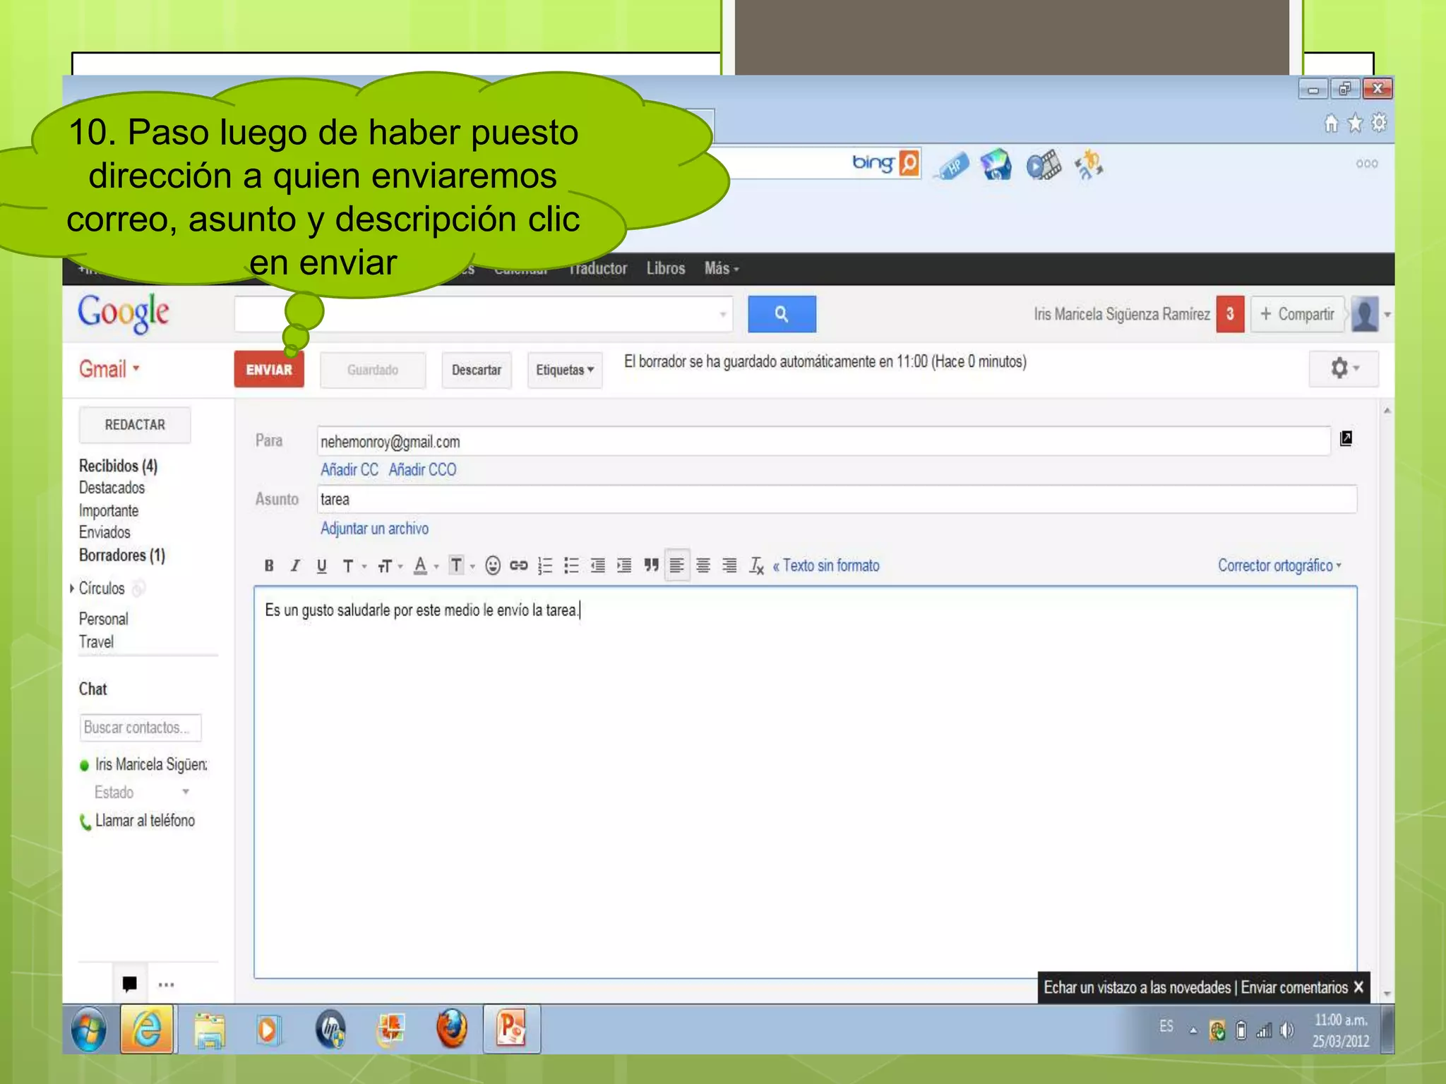Open the Etiquetas dropdown
The image size is (1446, 1084).
[564, 370]
